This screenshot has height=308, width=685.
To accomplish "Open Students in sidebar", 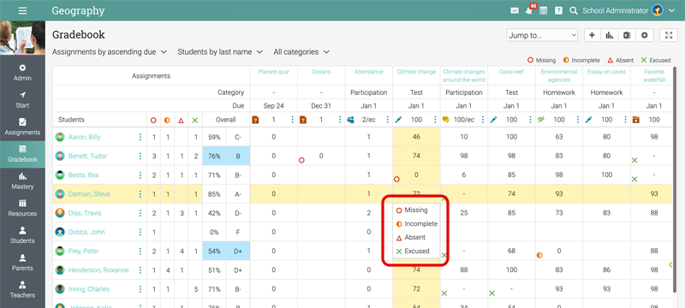I will [22, 235].
